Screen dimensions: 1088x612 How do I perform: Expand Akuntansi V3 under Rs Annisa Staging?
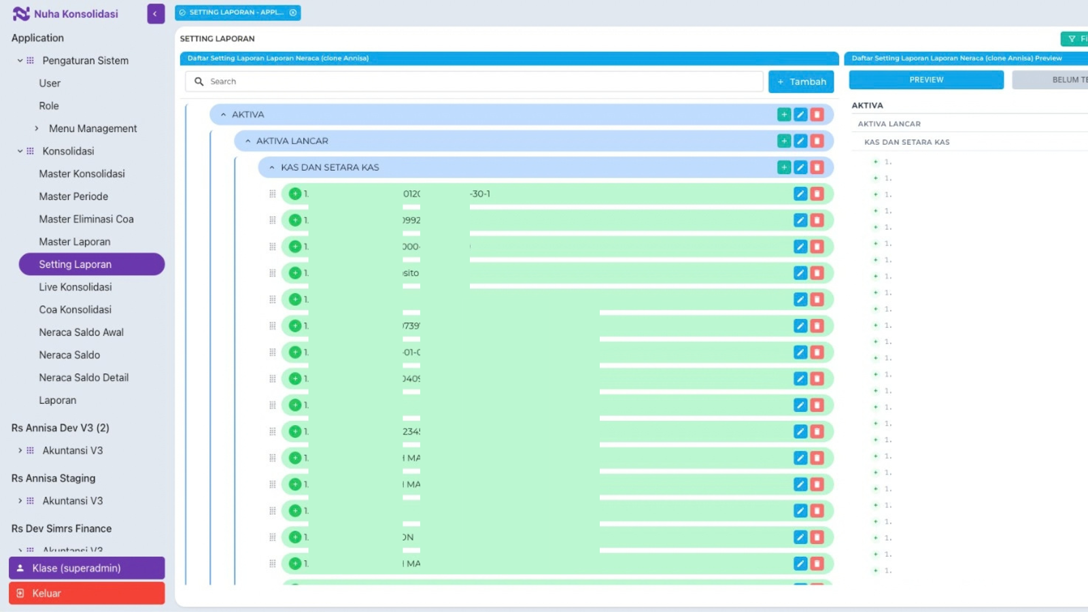20,500
